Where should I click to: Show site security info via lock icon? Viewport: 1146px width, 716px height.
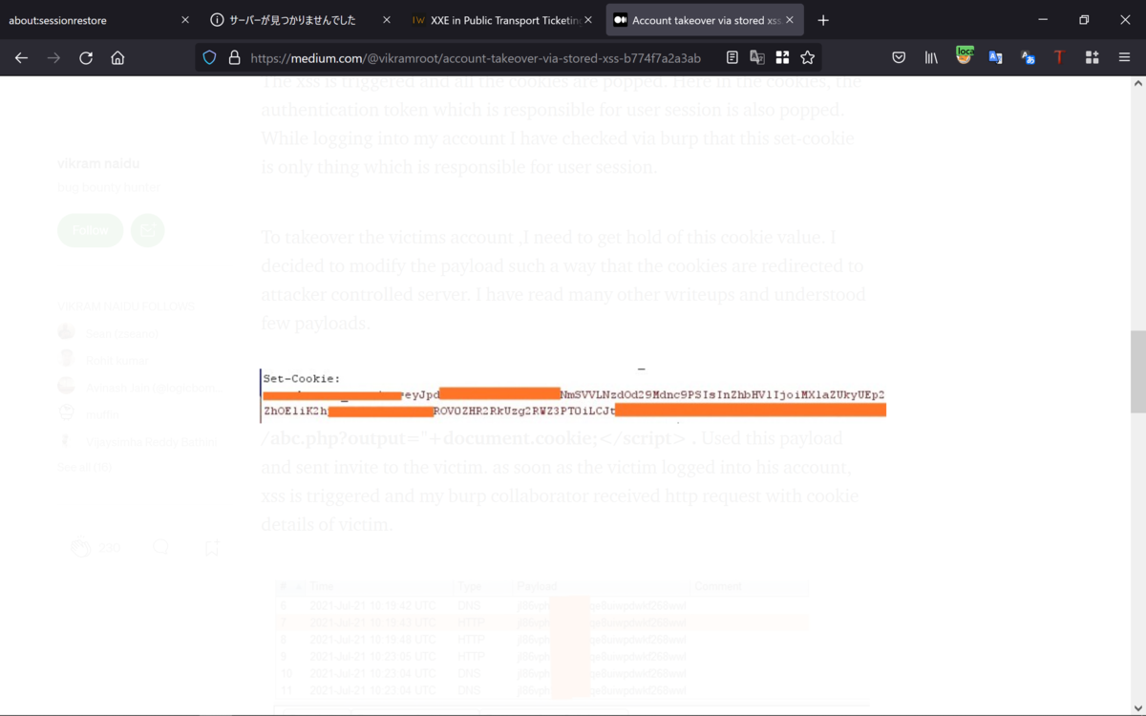(x=234, y=57)
